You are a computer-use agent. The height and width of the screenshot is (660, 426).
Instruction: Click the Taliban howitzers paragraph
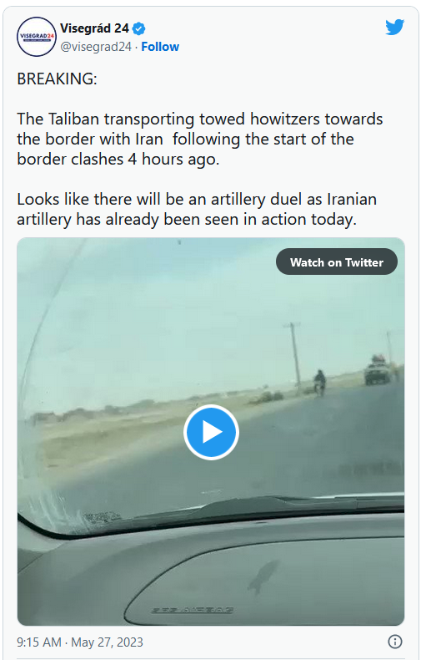199,140
